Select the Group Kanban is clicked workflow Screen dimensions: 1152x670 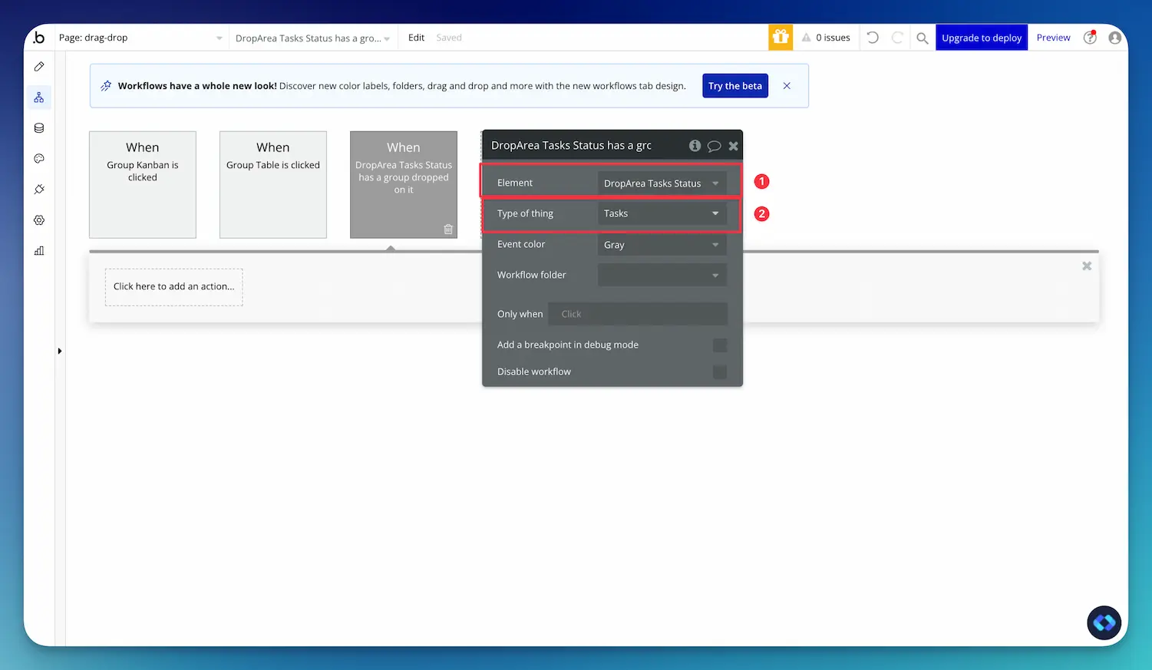click(143, 184)
